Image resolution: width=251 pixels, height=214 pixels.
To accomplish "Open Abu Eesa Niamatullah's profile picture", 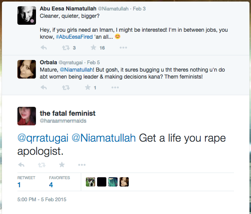I will [x=27, y=15].
